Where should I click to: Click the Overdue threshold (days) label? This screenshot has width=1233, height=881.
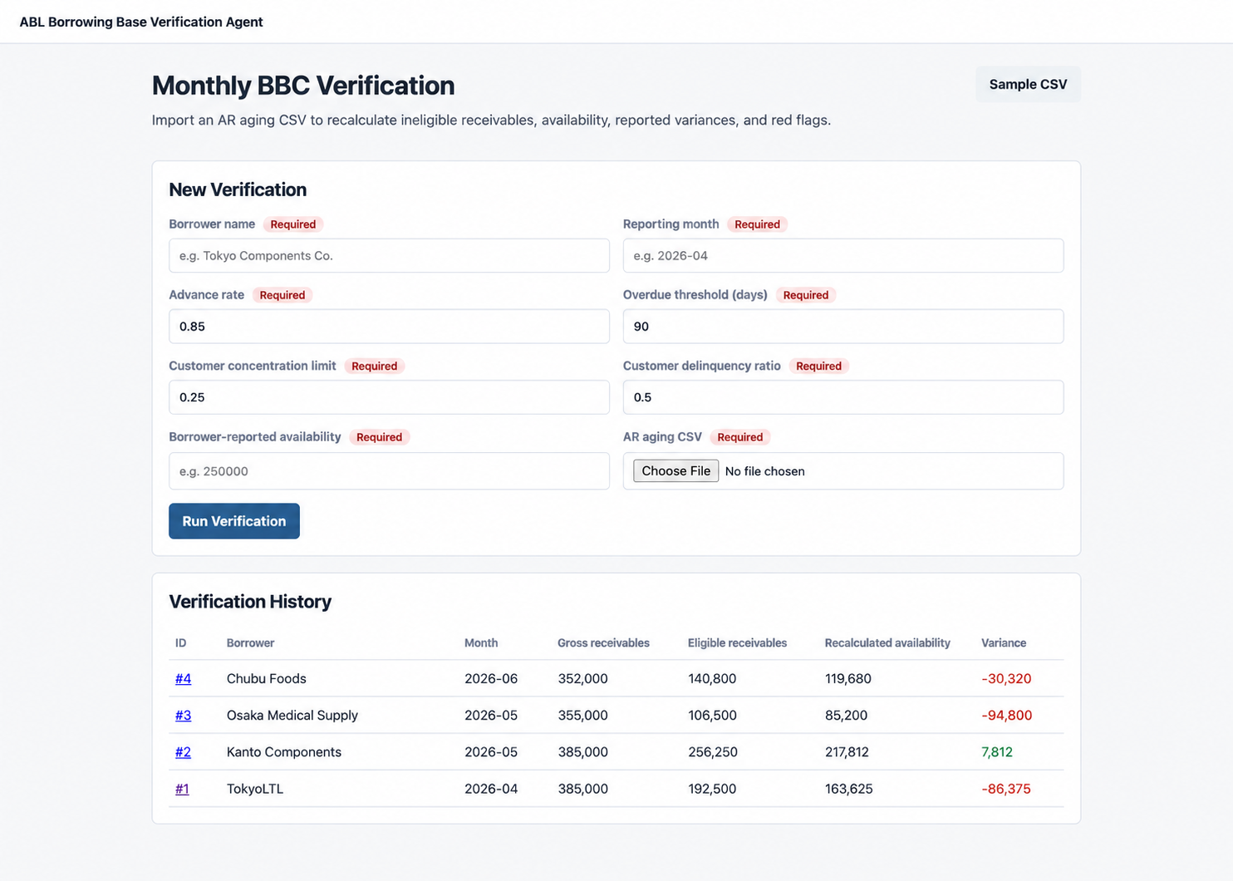click(x=695, y=295)
